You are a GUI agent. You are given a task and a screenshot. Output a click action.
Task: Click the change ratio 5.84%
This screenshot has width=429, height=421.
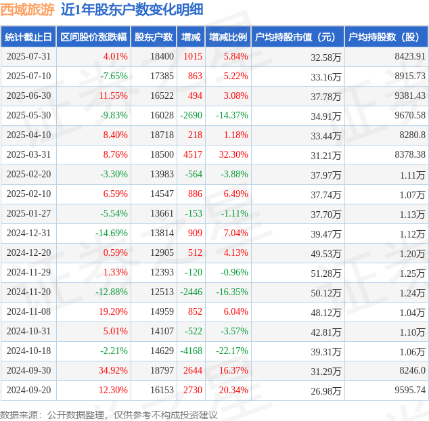click(x=236, y=56)
